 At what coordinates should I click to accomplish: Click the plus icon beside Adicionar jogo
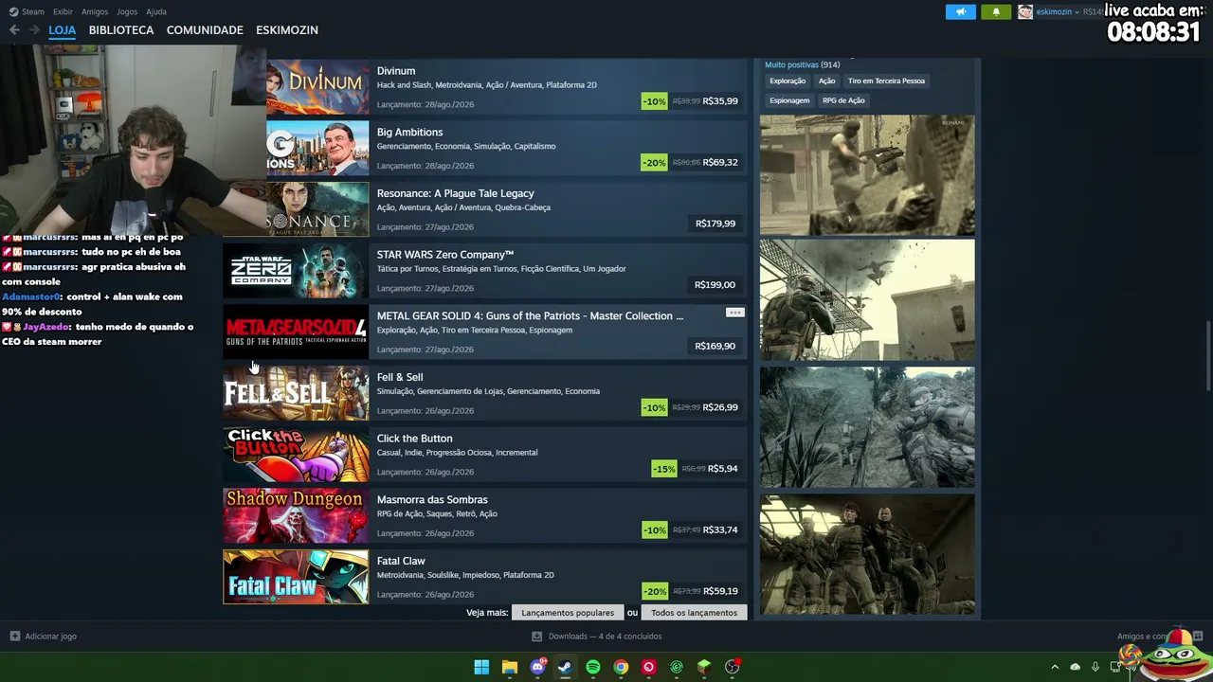pos(14,637)
